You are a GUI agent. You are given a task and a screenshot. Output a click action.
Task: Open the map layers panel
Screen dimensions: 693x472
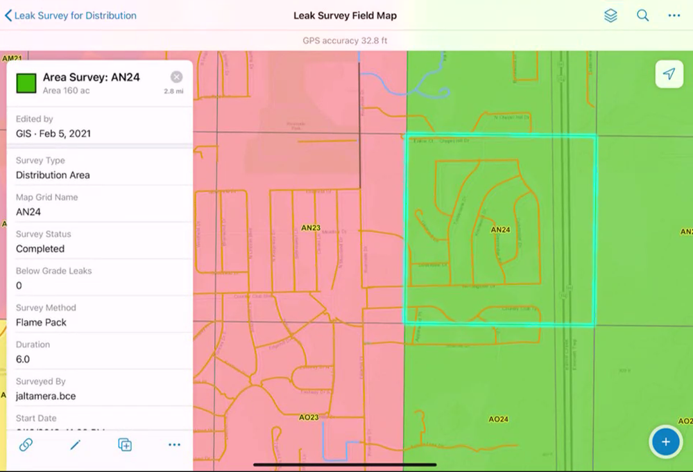[x=610, y=15]
